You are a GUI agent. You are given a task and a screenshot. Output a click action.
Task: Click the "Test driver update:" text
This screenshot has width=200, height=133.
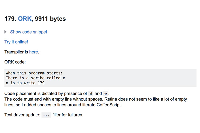coord(22,115)
